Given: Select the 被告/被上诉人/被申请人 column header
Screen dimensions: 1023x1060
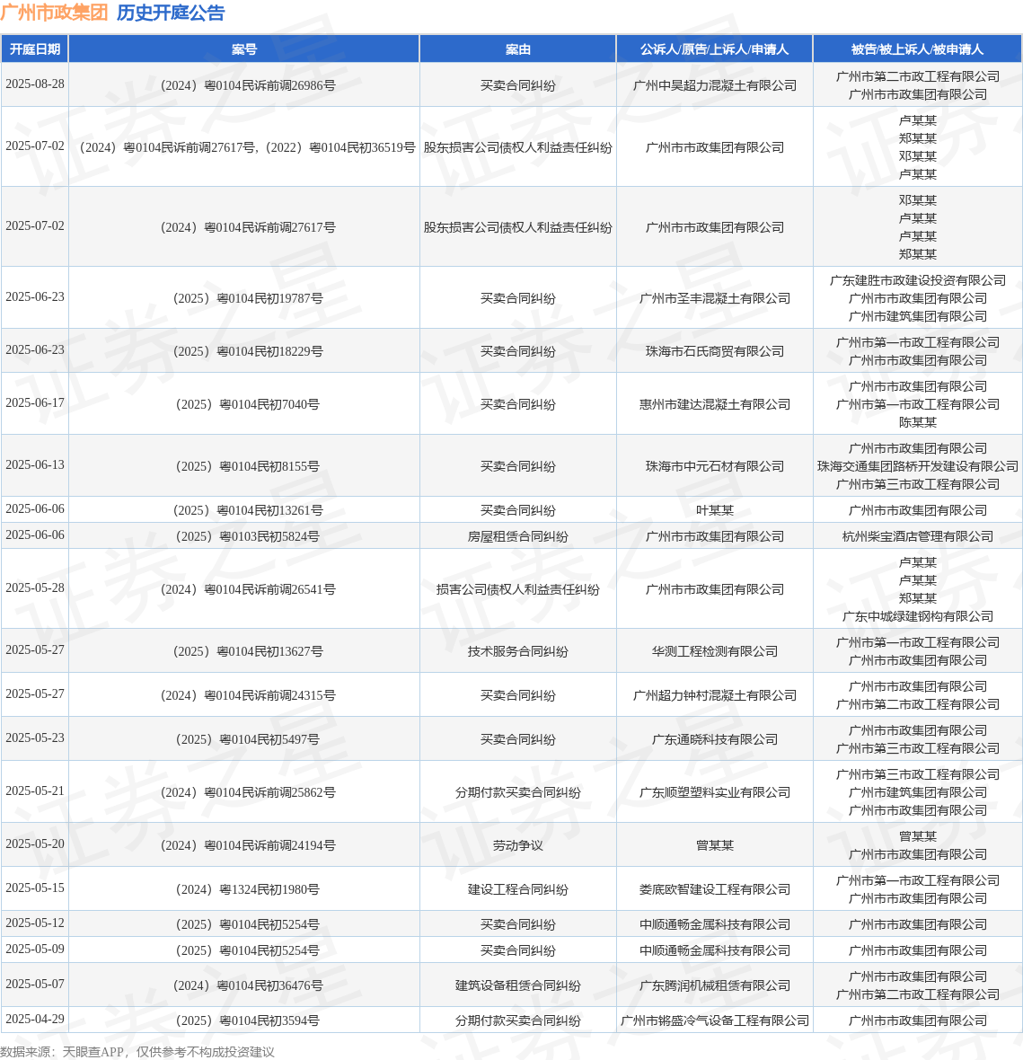Looking at the screenshot, I should pos(918,49).
